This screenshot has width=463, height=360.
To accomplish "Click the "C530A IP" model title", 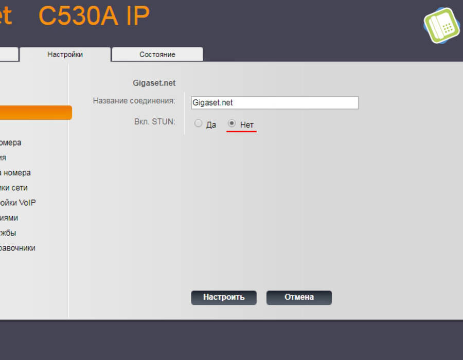I will (x=94, y=15).
